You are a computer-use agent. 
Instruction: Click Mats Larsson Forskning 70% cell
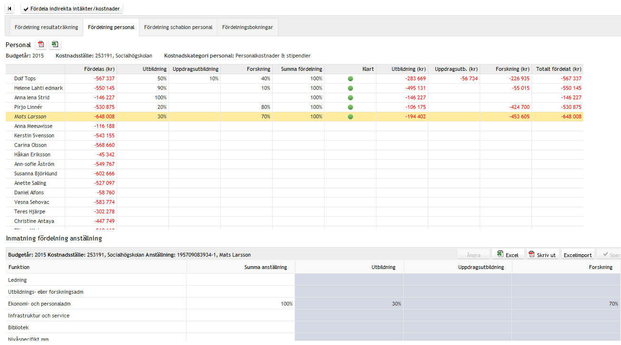[x=246, y=116]
